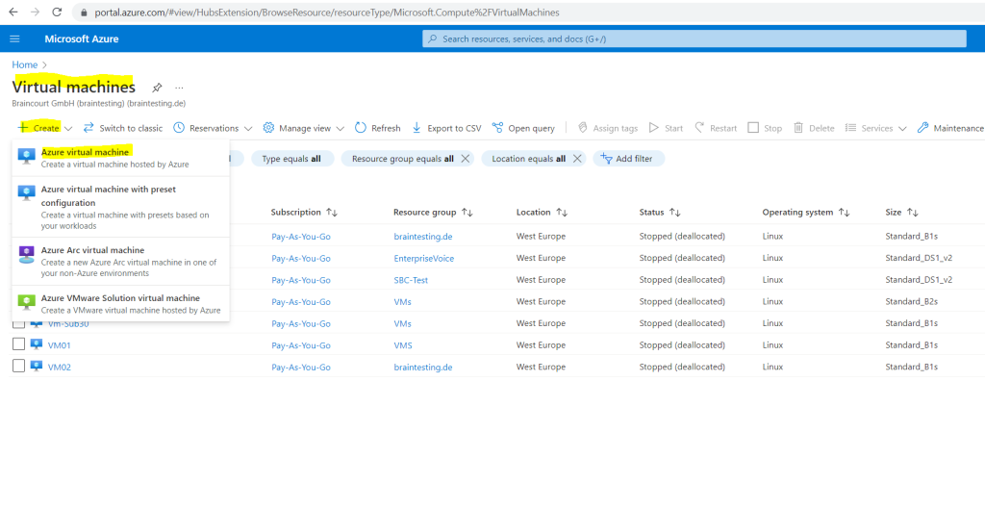
Task: Sort by the Operating system column
Action: pyautogui.click(x=806, y=213)
